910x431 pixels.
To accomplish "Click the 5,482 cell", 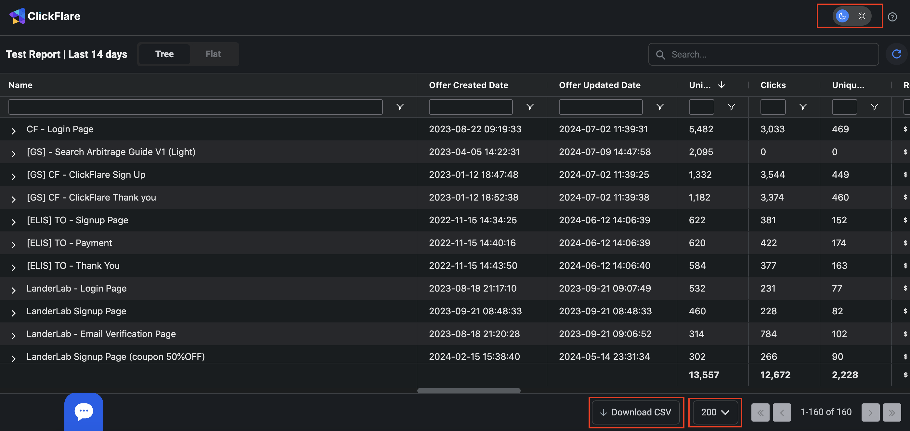I will [x=701, y=129].
